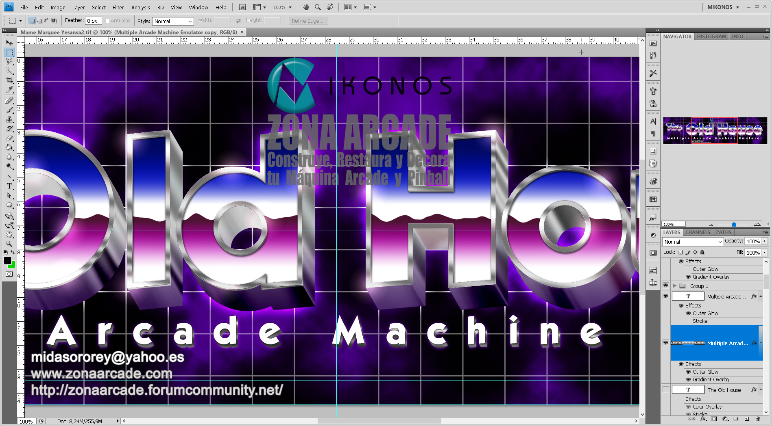
Task: Open the Swatches palette icon
Action: (x=653, y=199)
